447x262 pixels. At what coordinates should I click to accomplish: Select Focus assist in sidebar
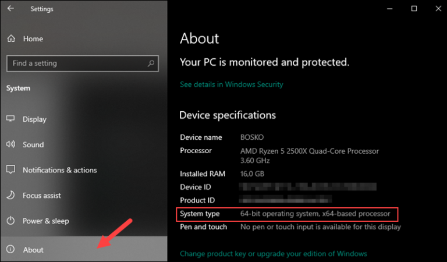(84, 195)
